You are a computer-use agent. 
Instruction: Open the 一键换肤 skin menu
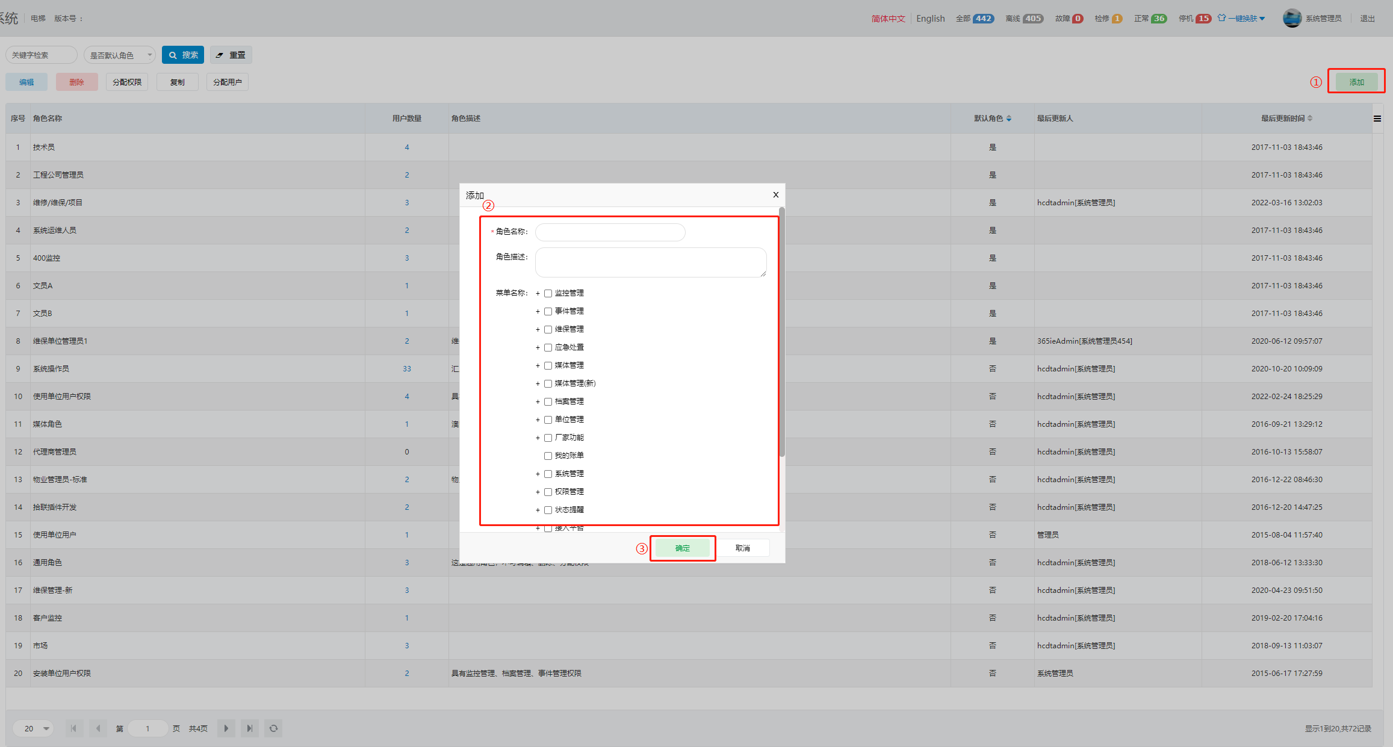click(1242, 19)
